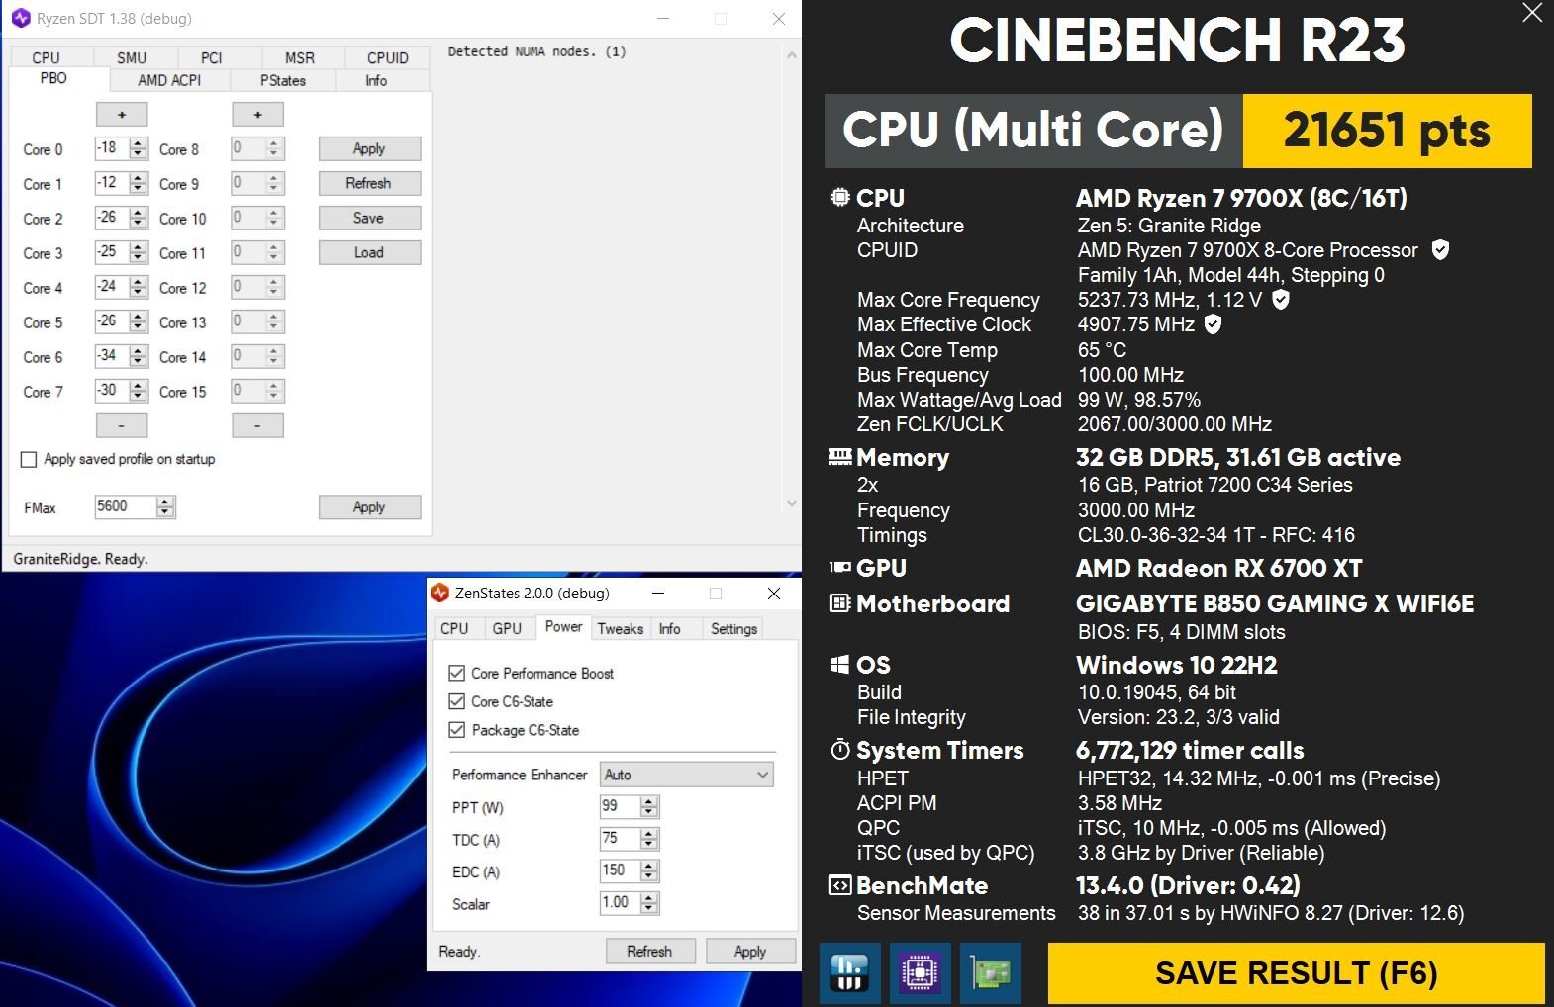This screenshot has height=1007, width=1554.
Task: Click Refresh in ZenStates window
Action: click(x=649, y=951)
